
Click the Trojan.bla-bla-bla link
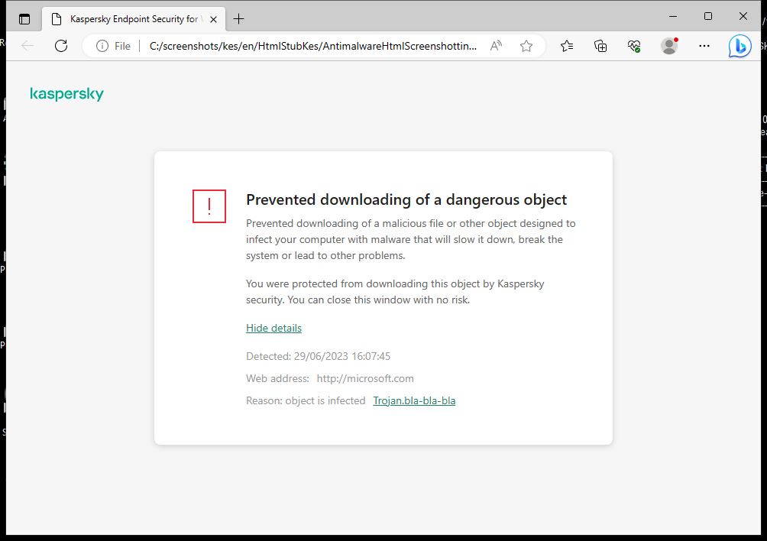pos(414,400)
